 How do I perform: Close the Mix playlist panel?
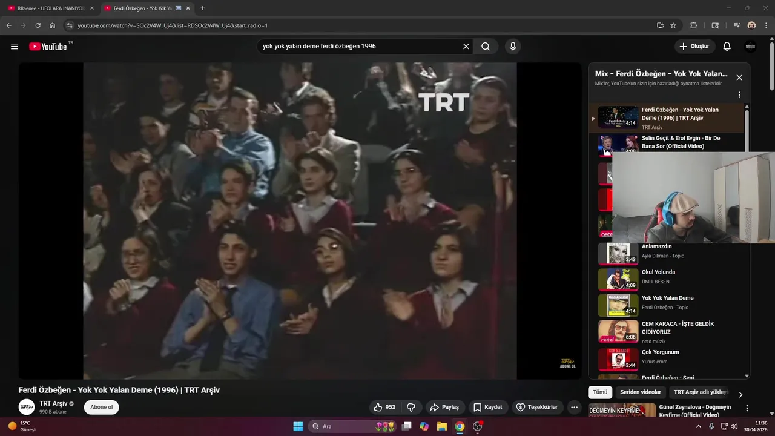point(739,78)
